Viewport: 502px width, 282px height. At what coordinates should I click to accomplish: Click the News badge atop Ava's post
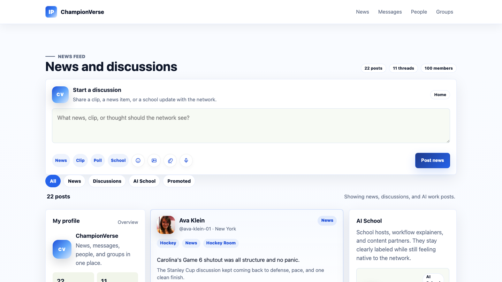(327, 220)
